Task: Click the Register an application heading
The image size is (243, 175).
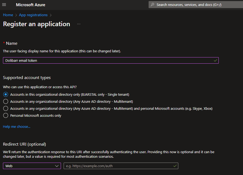Action: pos(37,24)
